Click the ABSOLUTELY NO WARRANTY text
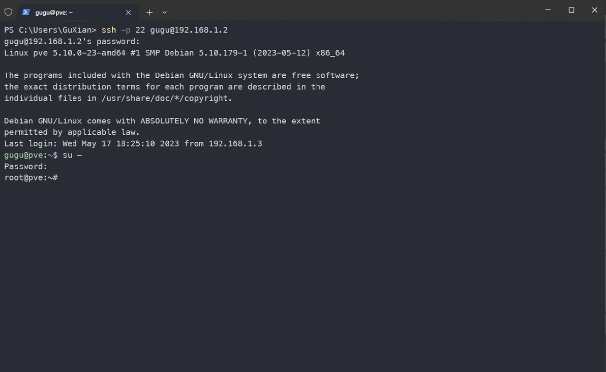Screen dimensions: 606x372 (194, 121)
